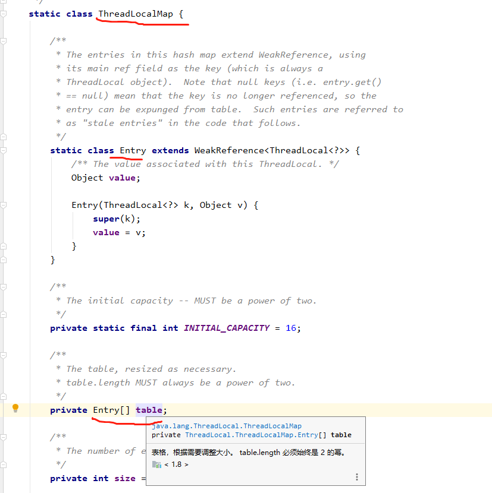Viewport: 492px width, 493px height.
Task: Collapse the 'initial capacity' comment block
Action: (3, 287)
